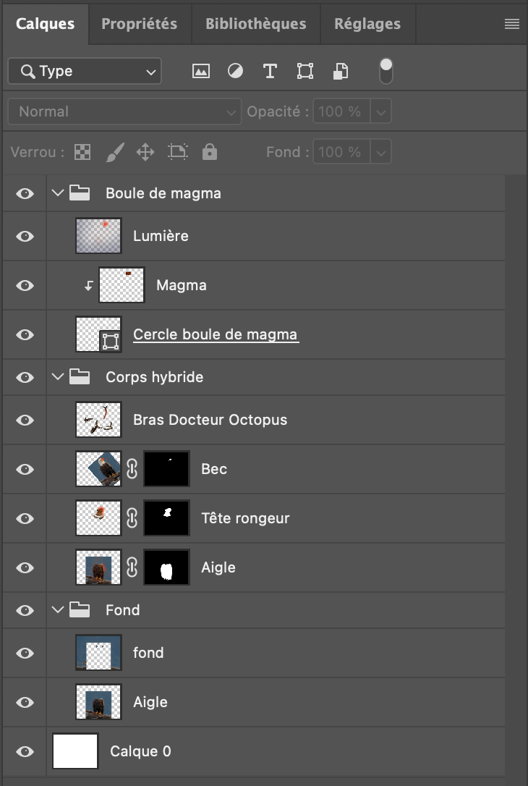Filter layers by type layers icon
Image resolution: width=528 pixels, height=786 pixels.
point(270,71)
